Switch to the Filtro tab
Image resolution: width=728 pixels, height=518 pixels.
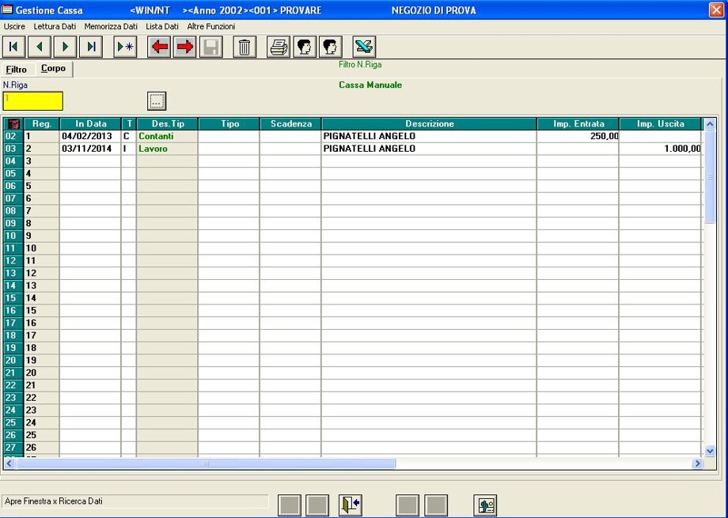click(17, 70)
